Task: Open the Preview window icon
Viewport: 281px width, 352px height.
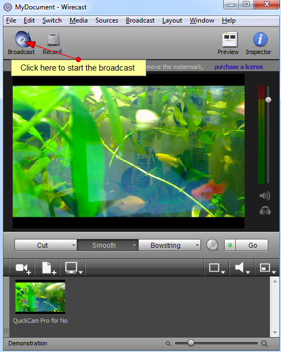Action: point(229,40)
